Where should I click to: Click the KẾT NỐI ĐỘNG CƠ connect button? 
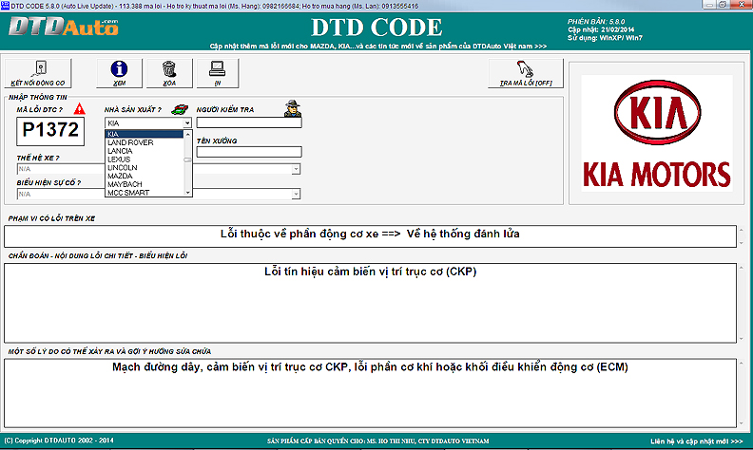coord(38,73)
